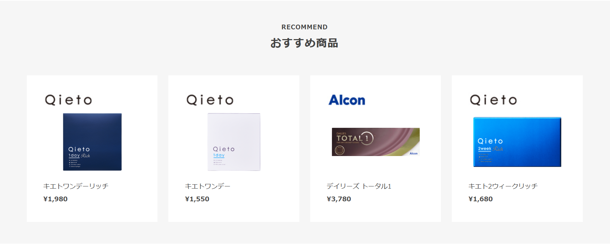Click the ¥1,980 price
610x244 pixels.
point(55,199)
